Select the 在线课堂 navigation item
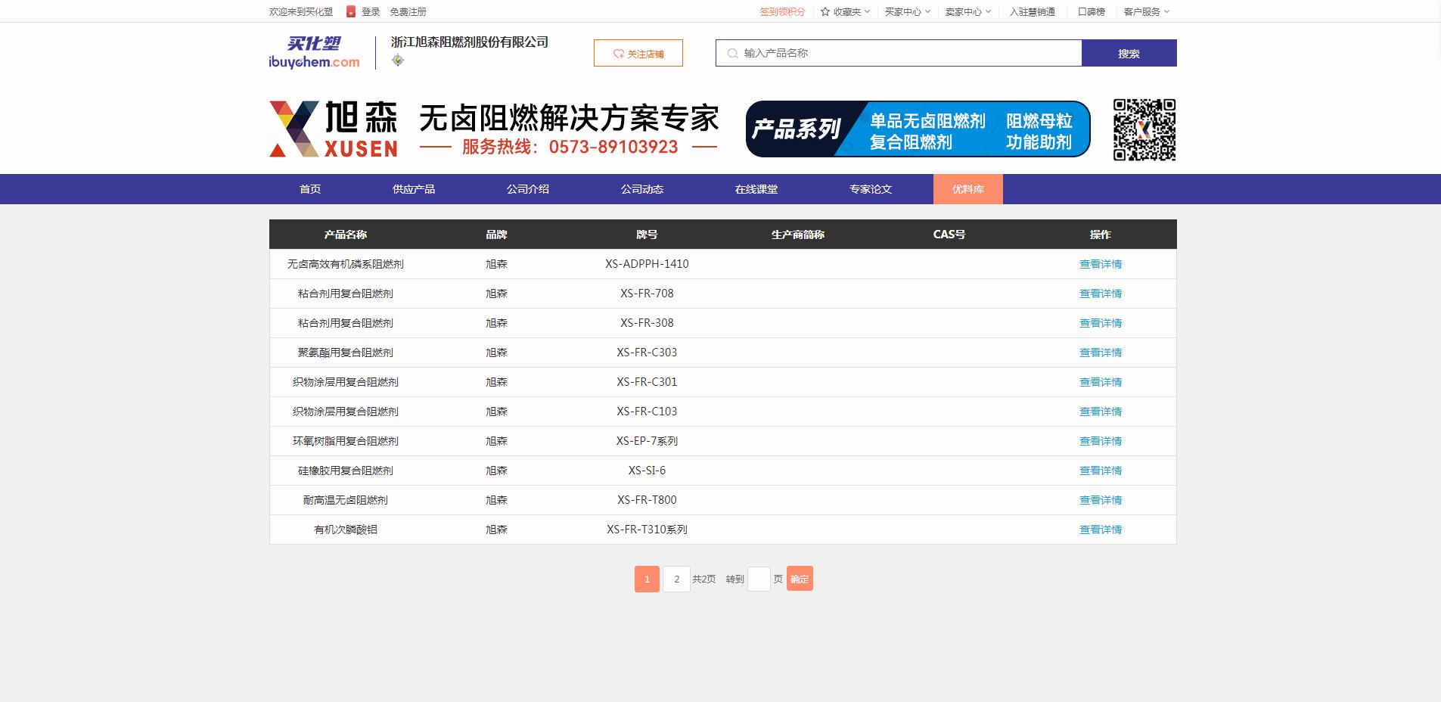 tap(756, 189)
